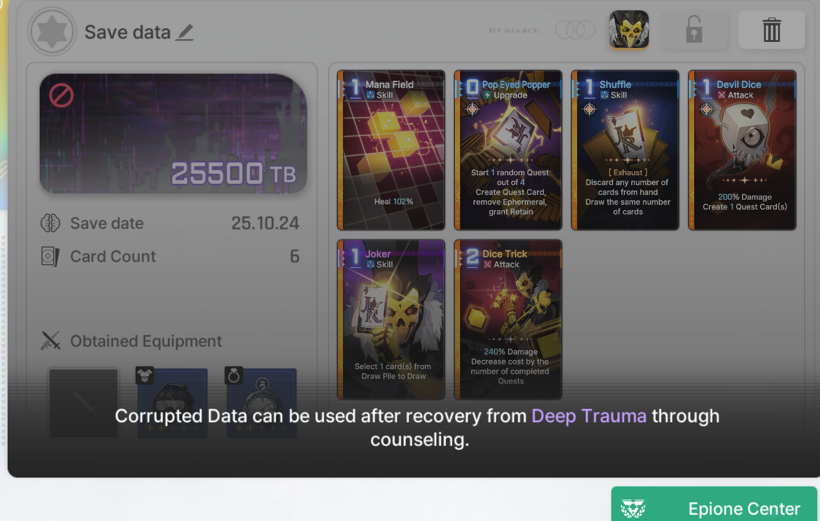Select the Shuffle skill card
The width and height of the screenshot is (820, 521).
(x=625, y=150)
